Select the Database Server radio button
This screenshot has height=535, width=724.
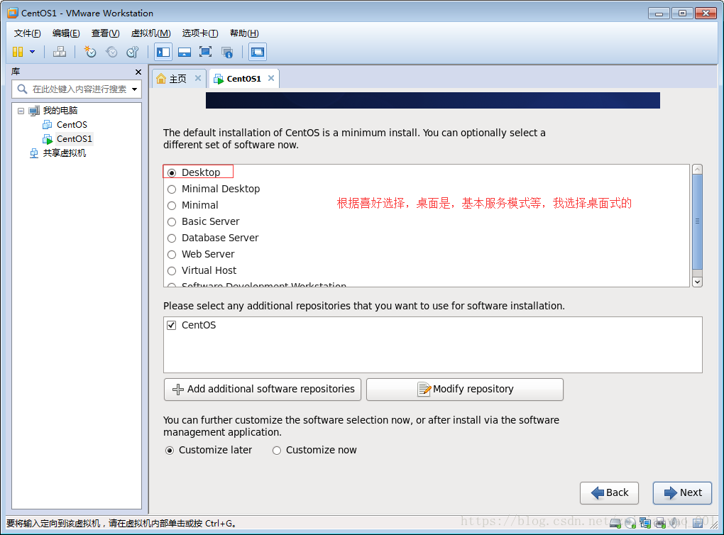(x=172, y=238)
